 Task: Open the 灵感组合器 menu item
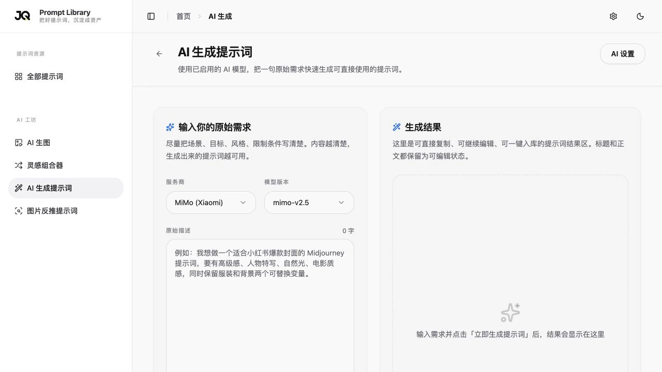[66, 165]
